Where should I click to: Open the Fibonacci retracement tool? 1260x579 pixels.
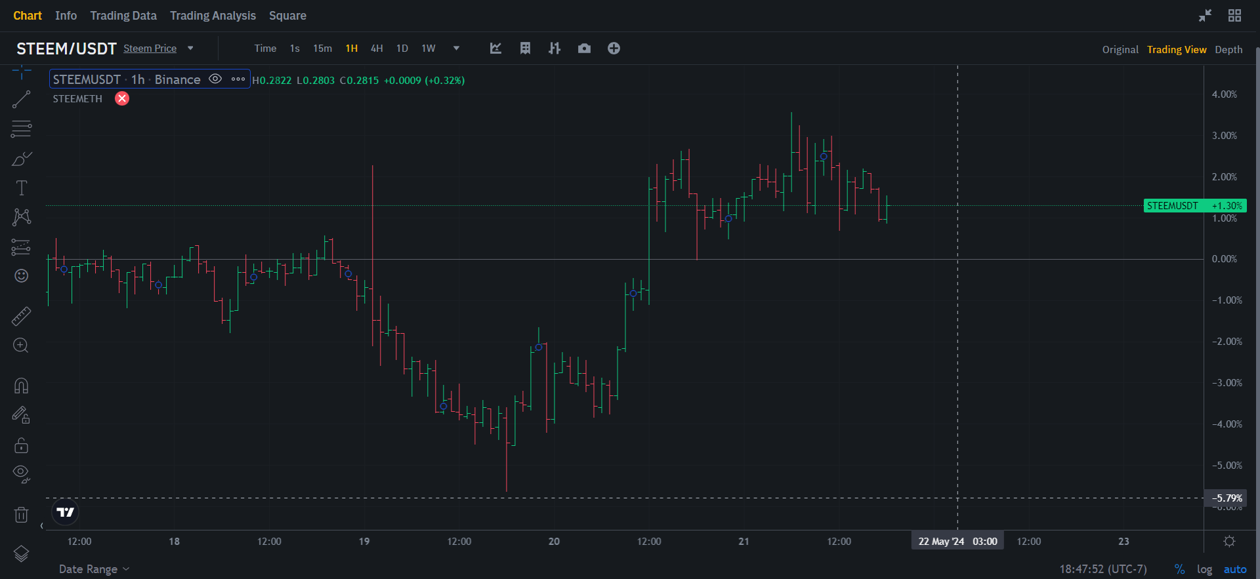tap(21, 129)
